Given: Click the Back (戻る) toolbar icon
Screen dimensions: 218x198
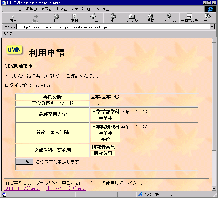Looking at the screenshot, I should click(13, 18).
